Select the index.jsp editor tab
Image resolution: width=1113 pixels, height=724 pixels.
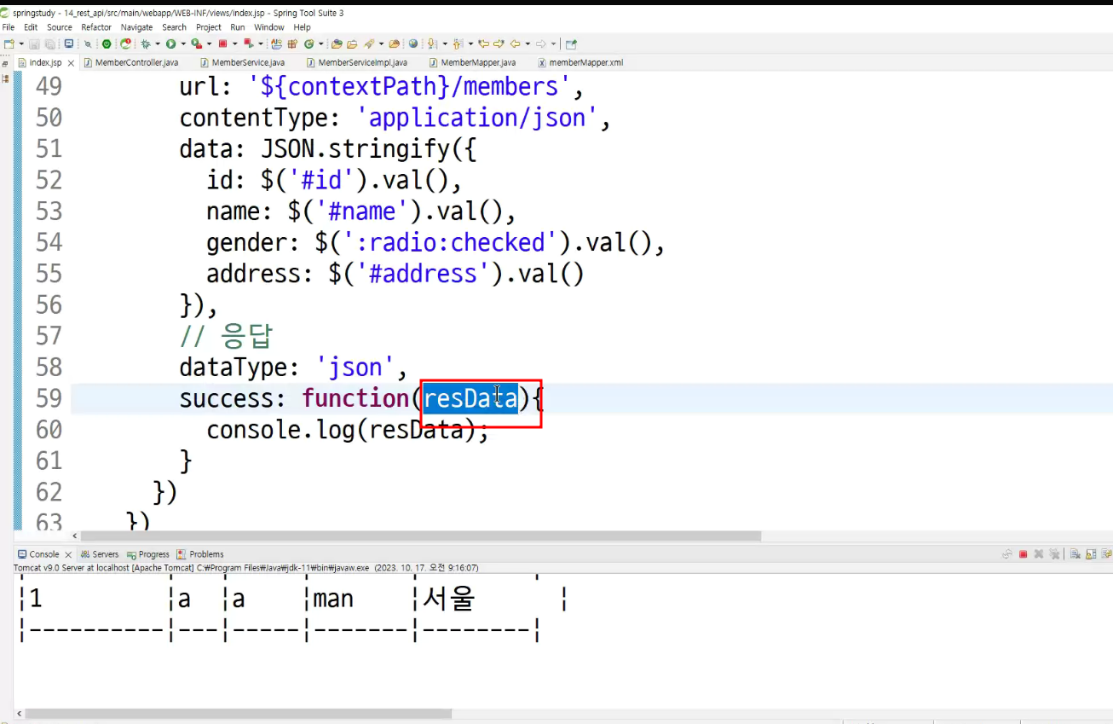[x=44, y=63]
